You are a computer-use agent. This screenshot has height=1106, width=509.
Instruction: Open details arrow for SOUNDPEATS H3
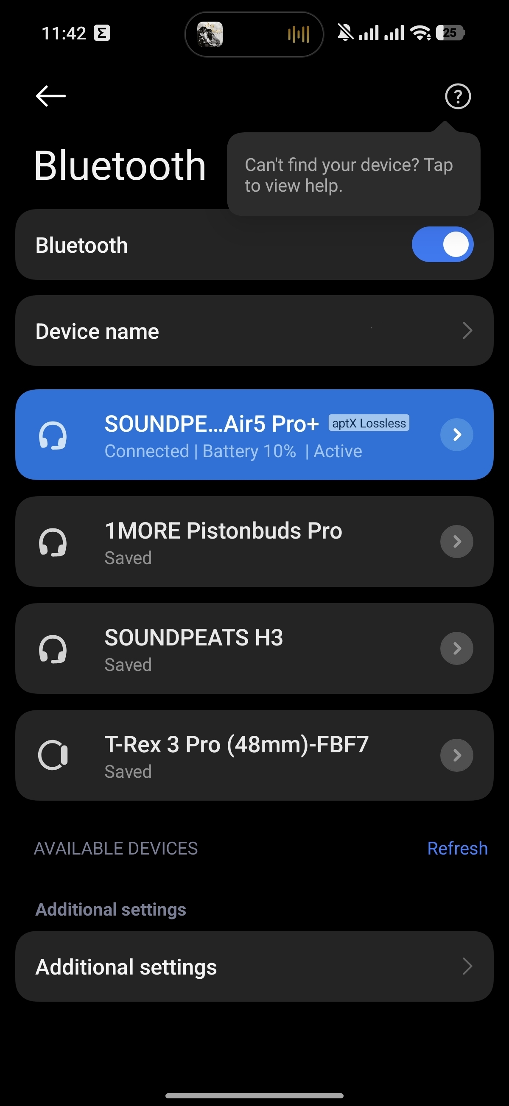456,648
